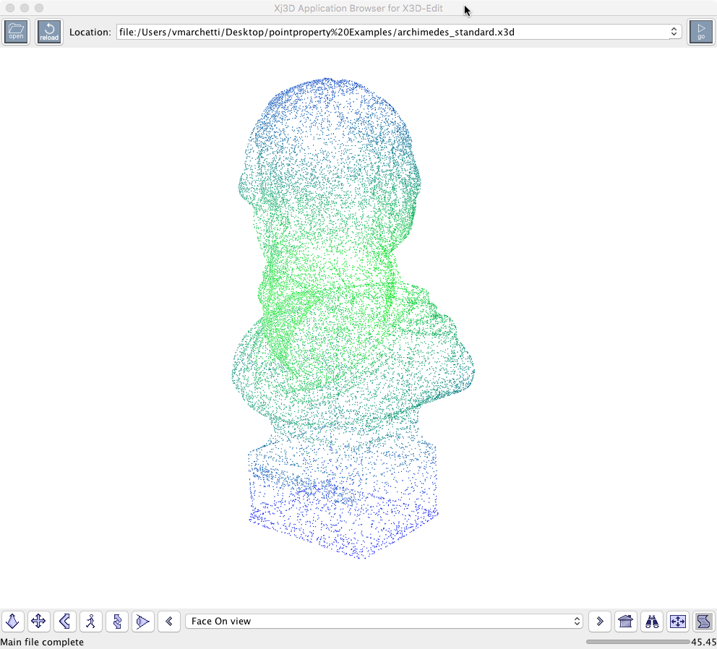The height and width of the screenshot is (649, 717).
Task: Click the frame rate progress bar
Action: point(637,642)
